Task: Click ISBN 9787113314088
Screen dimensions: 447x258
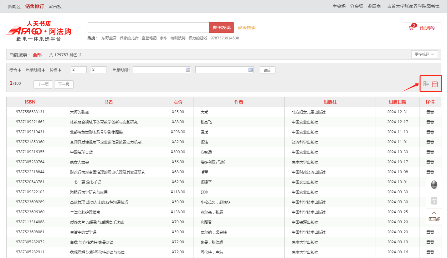Action: [x=30, y=222]
